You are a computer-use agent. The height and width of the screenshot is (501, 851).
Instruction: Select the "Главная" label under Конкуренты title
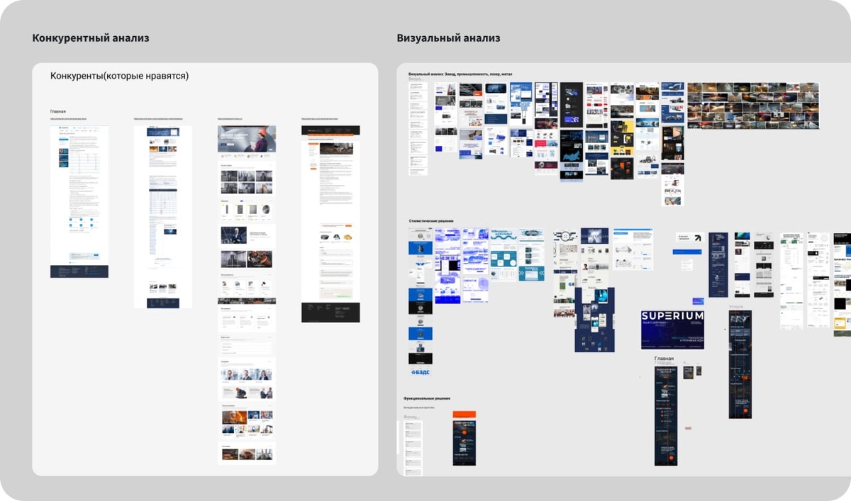[57, 111]
